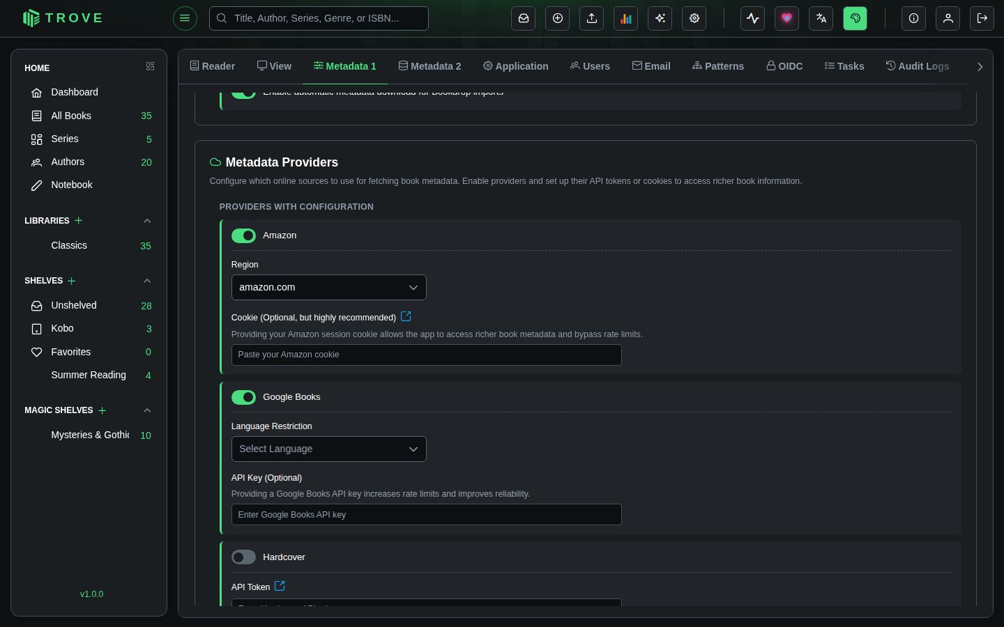Screen dimensions: 1004x627
Task: Open All Books in the sidebar
Action: pyautogui.click(x=89, y=116)
